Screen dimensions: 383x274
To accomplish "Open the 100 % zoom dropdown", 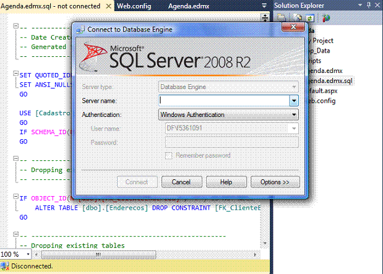I will pyautogui.click(x=28, y=254).
